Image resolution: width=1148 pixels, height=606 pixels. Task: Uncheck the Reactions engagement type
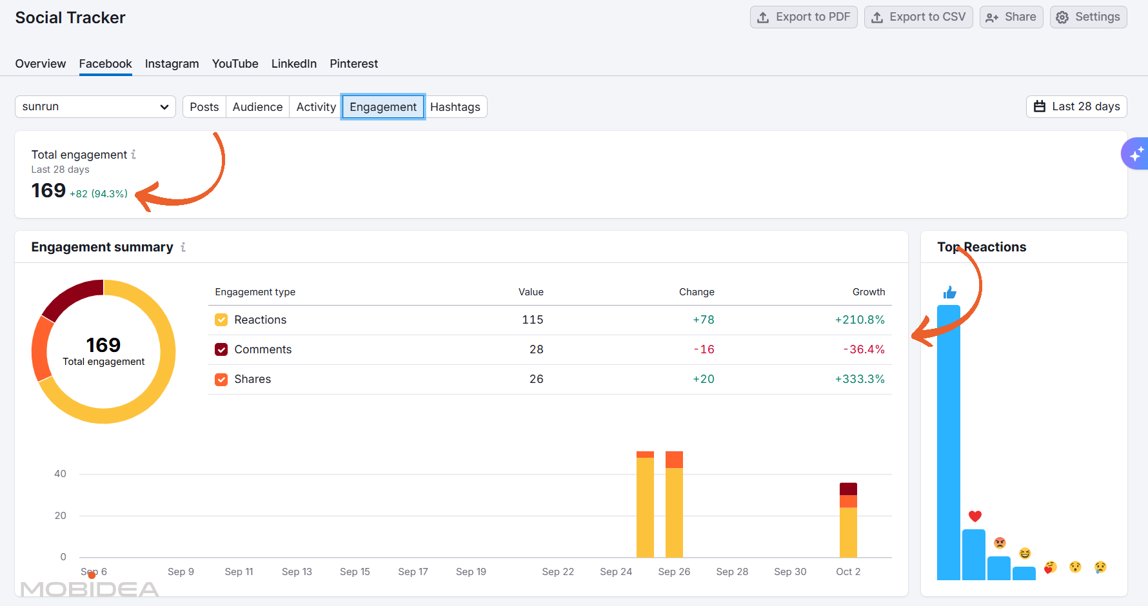pos(221,319)
